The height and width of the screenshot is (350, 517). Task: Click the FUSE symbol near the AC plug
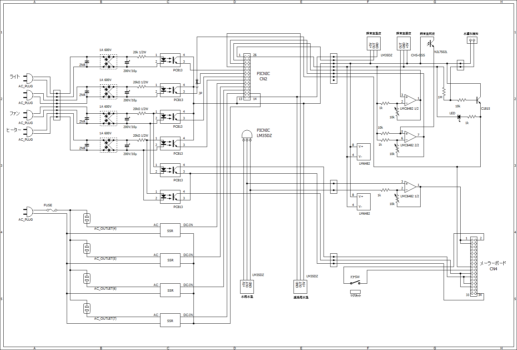pos(51,210)
